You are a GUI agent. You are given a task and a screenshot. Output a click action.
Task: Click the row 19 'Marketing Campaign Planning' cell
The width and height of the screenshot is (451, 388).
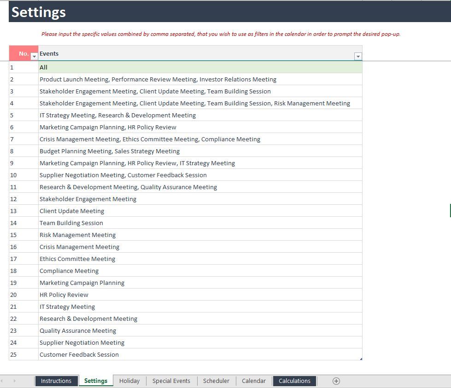(x=200, y=283)
